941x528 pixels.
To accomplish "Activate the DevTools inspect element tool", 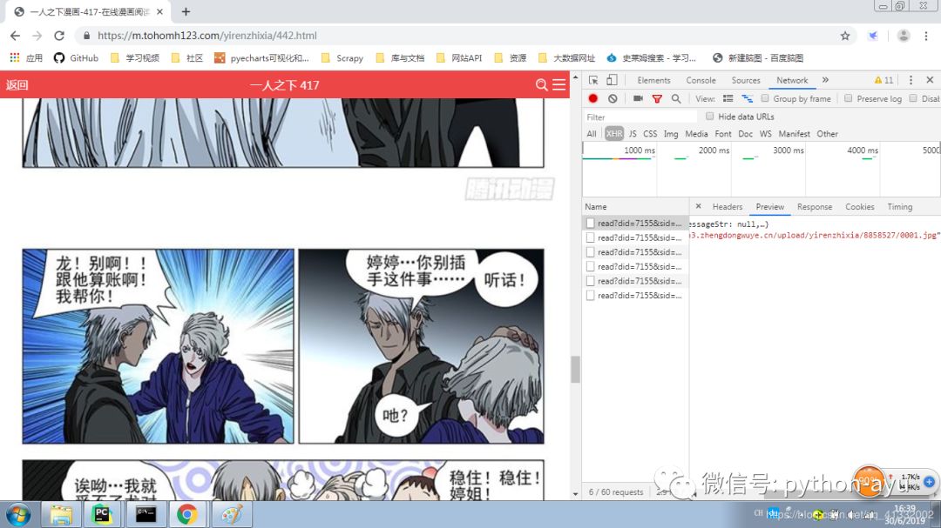I will [x=593, y=80].
